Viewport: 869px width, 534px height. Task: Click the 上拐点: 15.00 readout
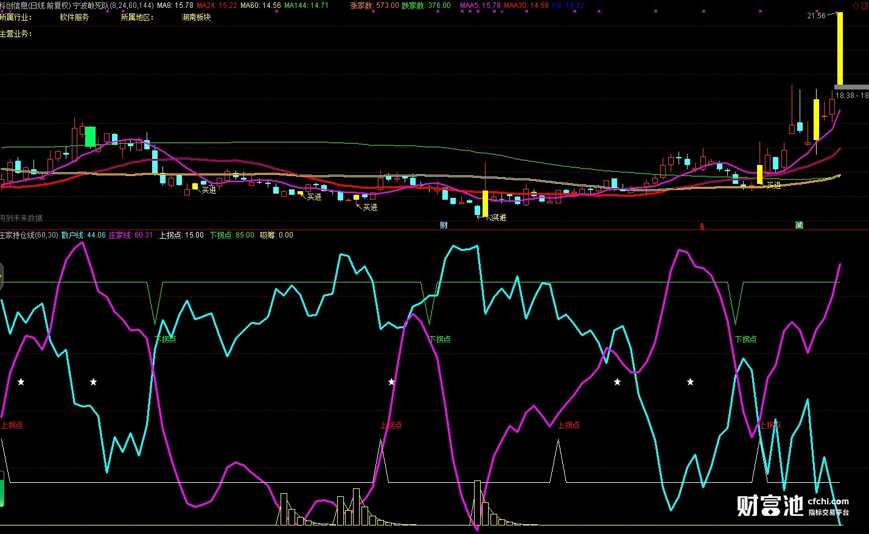click(181, 235)
